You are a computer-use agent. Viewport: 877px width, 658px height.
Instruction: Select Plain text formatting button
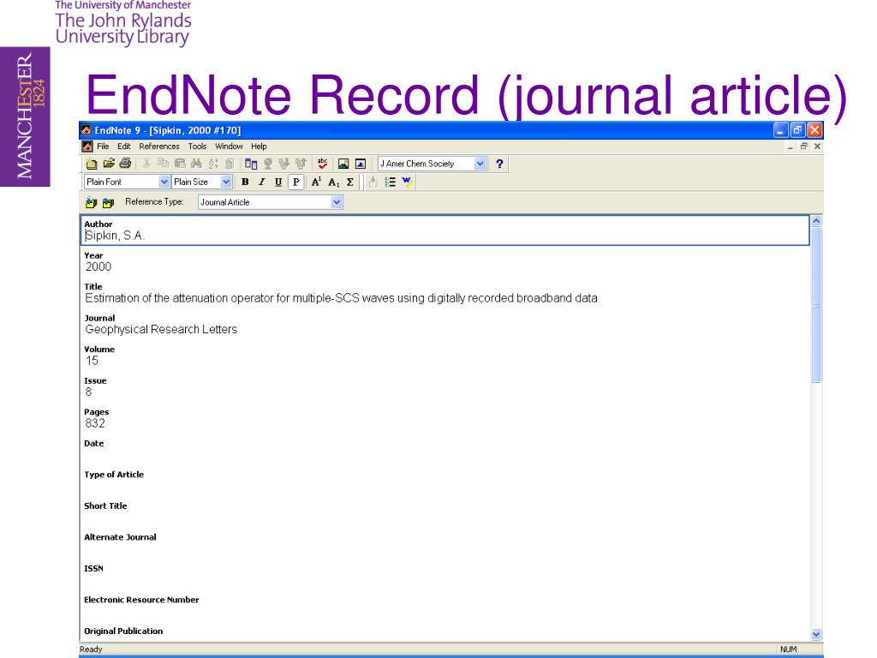[x=295, y=182]
